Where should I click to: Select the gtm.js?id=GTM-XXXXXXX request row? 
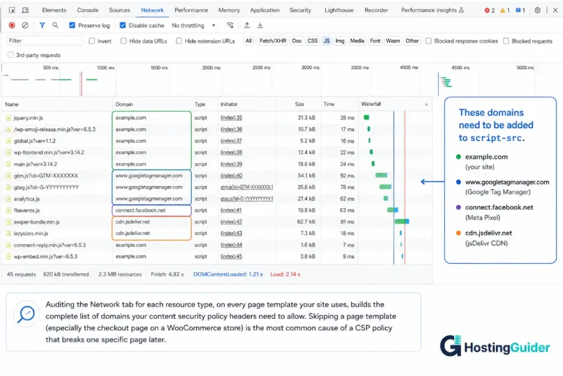tap(217, 176)
